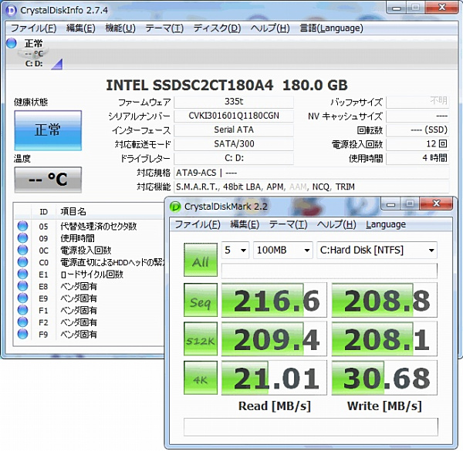The width and height of the screenshot is (463, 451).
Task: Open the 編集(E) menu in CrystalDiskMark
Action: coord(245,224)
